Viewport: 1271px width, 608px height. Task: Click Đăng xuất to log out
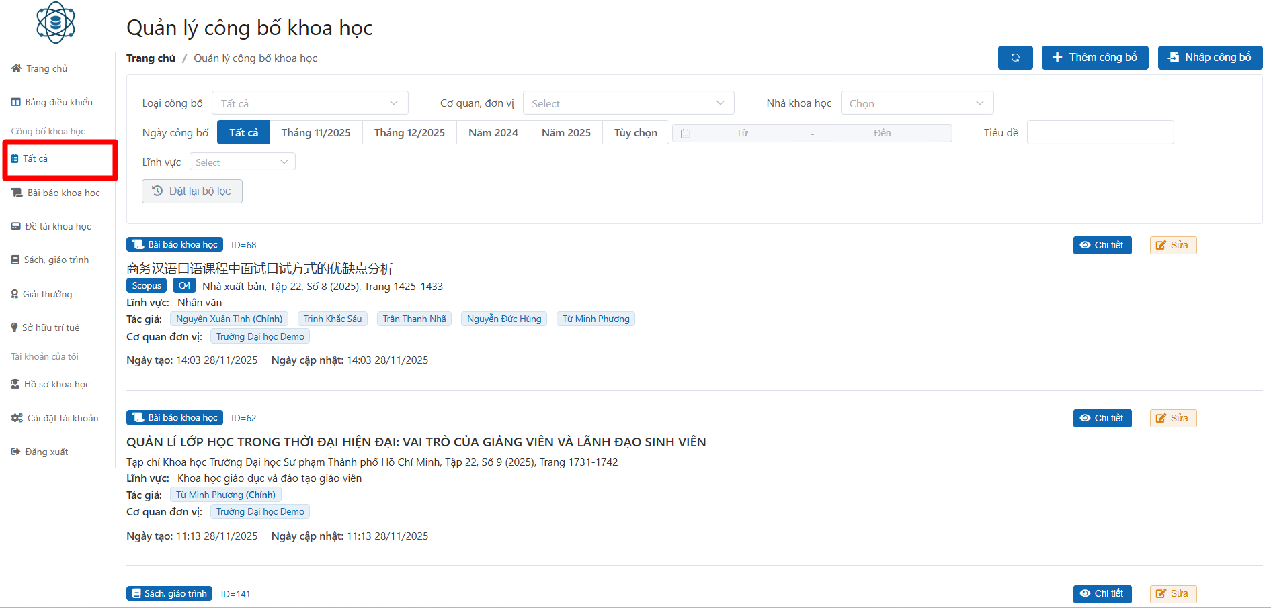[x=46, y=452]
